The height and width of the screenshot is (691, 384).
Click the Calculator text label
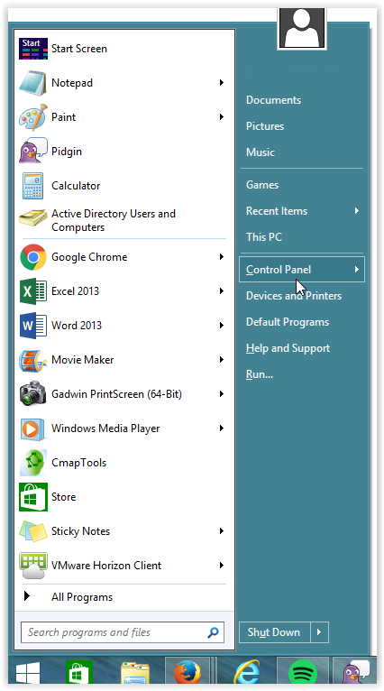coord(76,186)
